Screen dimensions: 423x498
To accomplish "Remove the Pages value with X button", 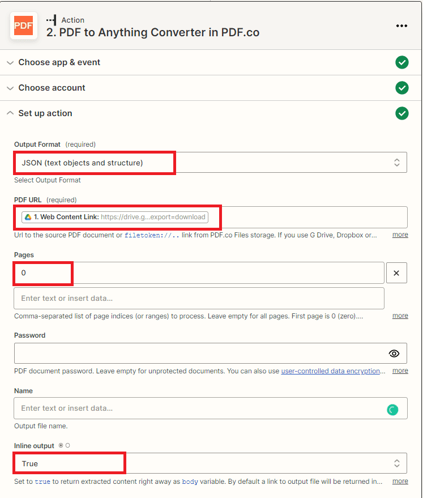I will point(396,273).
